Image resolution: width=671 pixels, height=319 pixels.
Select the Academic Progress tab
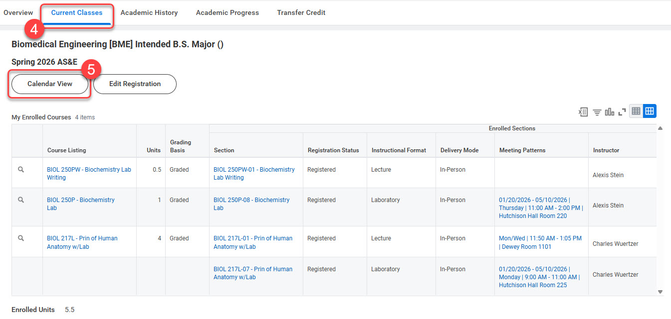click(x=227, y=12)
